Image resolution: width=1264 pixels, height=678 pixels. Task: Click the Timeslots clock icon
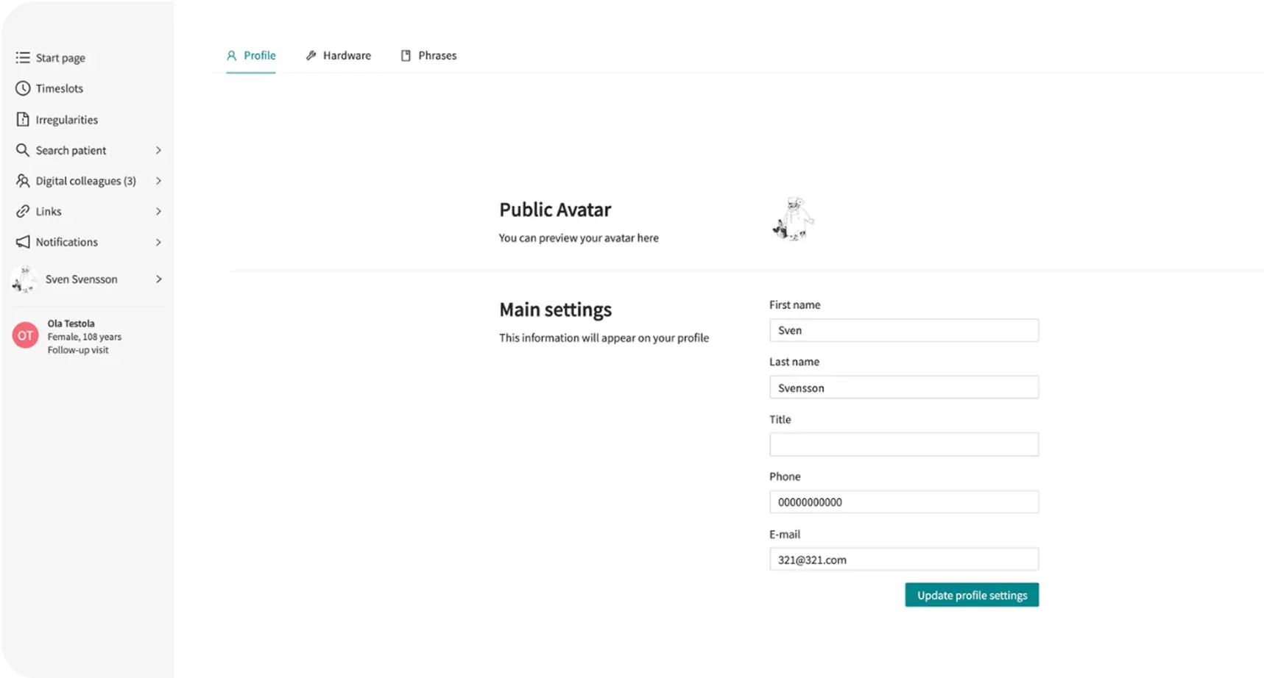click(23, 88)
